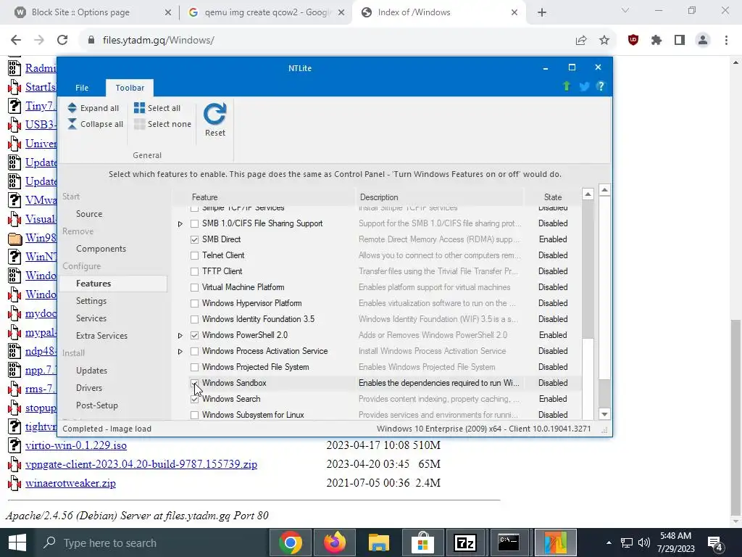Viewport: 742px width, 557px height.
Task: Open Google Chrome from the taskbar
Action: [291, 542]
